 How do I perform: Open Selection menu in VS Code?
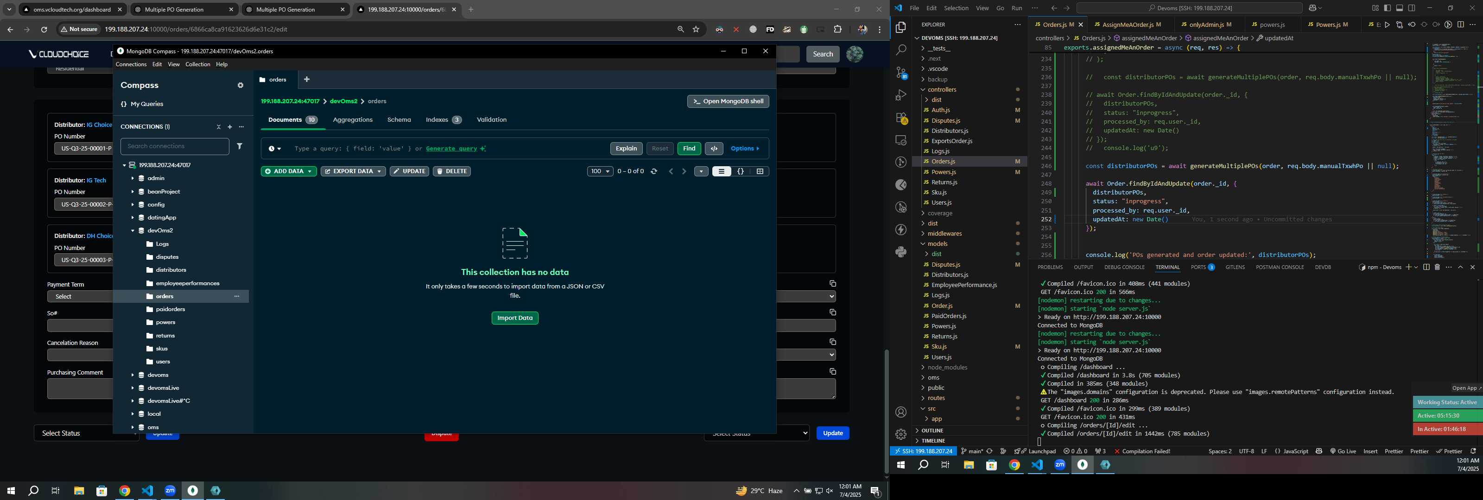coord(956,8)
